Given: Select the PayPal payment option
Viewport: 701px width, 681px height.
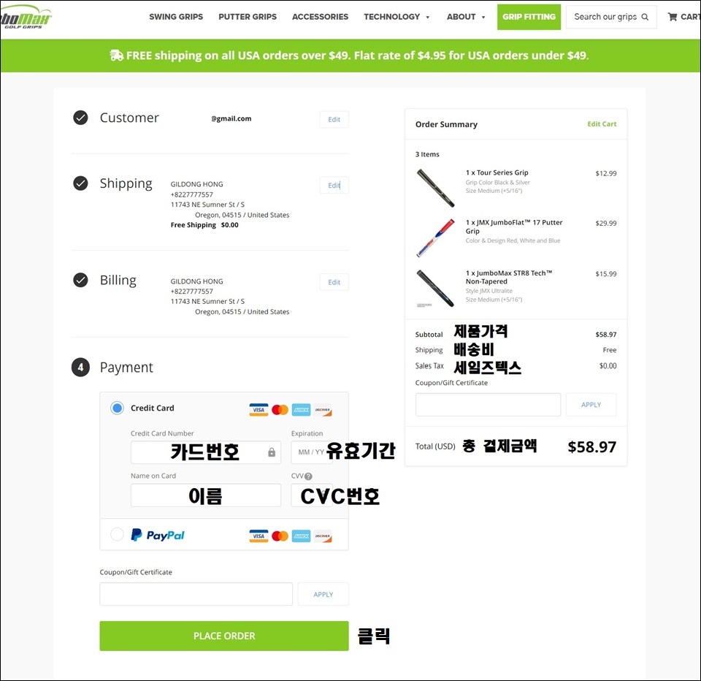Looking at the screenshot, I should [x=117, y=534].
